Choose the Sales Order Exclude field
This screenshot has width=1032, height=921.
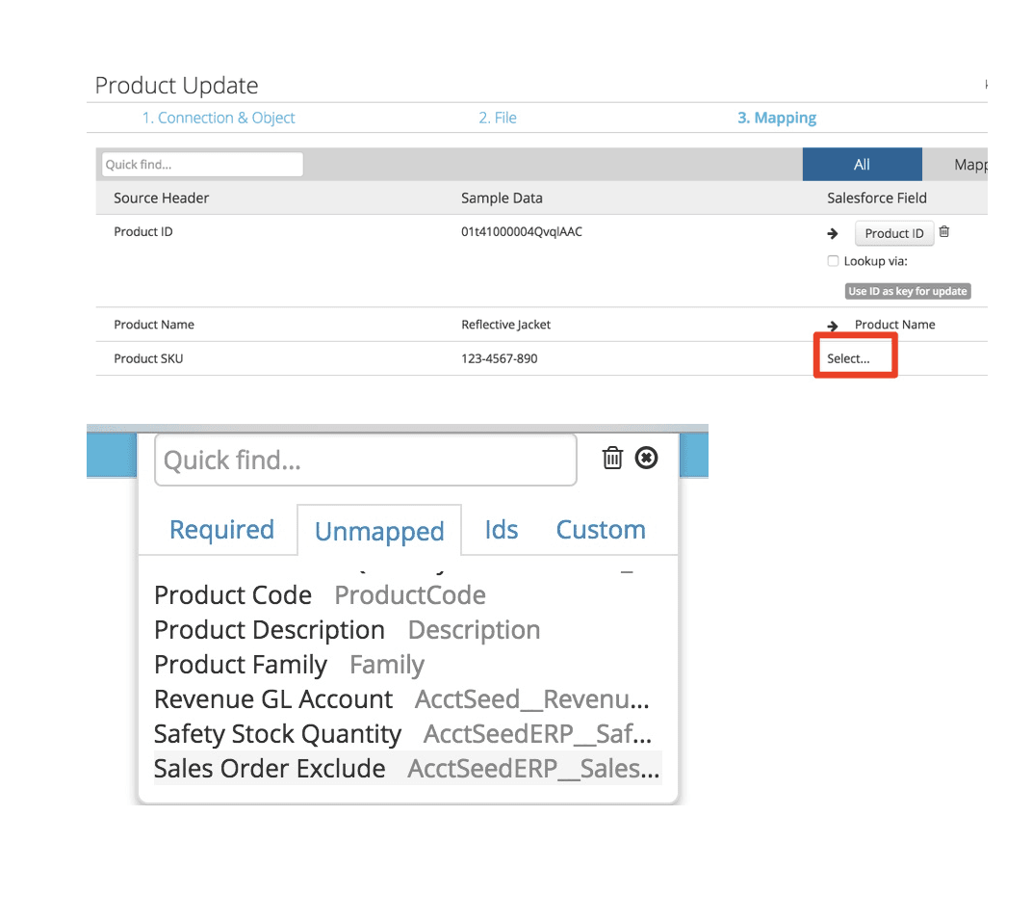(x=270, y=768)
